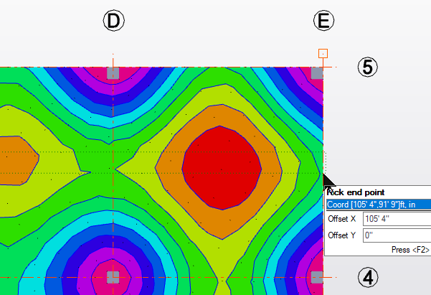
Task: Click grid bubble label 4
Action: pos(368,277)
